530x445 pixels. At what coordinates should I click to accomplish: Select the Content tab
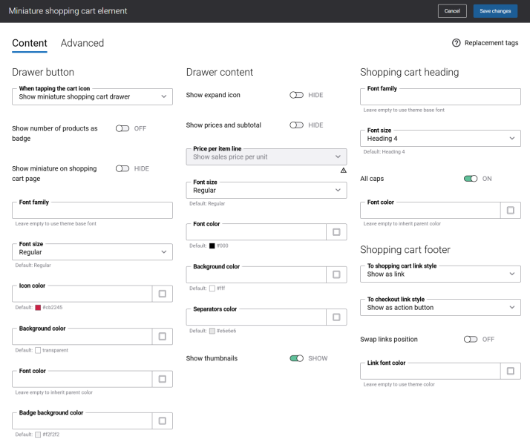click(30, 43)
